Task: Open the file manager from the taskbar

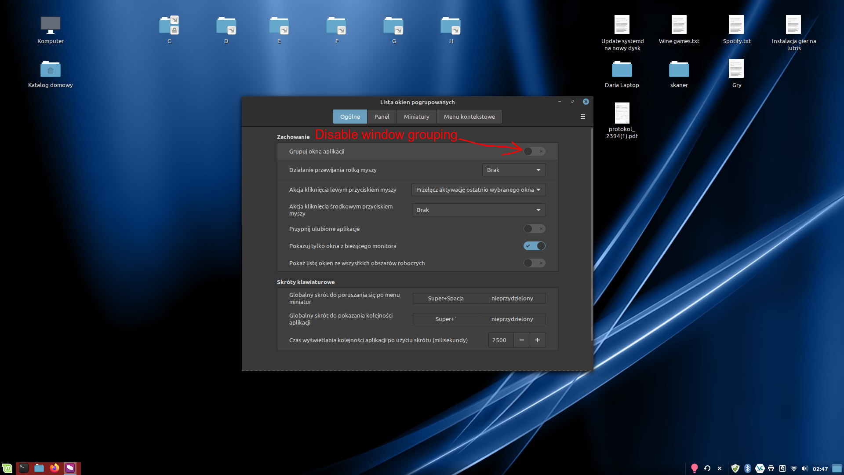Action: pyautogui.click(x=39, y=468)
